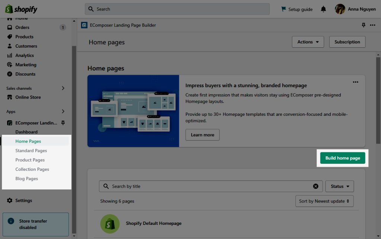Select Home Pages in the sidebar

tap(28, 141)
